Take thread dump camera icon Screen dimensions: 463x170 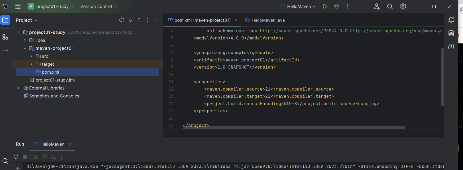pos(36,157)
